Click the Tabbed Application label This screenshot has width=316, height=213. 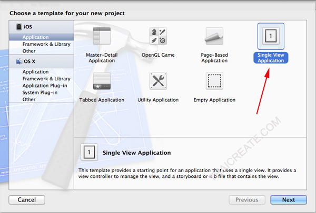[102, 100]
